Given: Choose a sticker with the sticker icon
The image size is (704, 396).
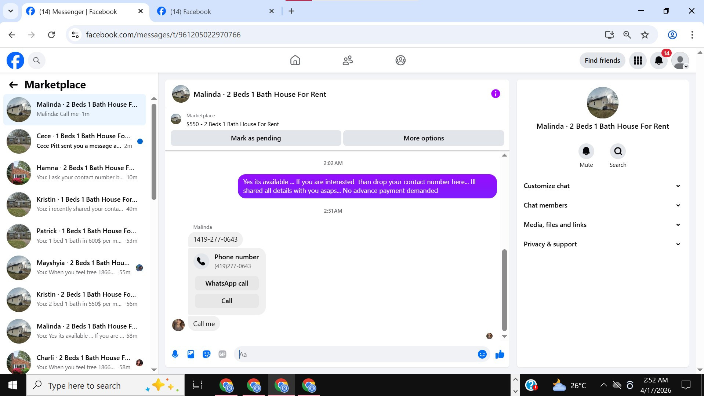Looking at the screenshot, I should pyautogui.click(x=207, y=354).
